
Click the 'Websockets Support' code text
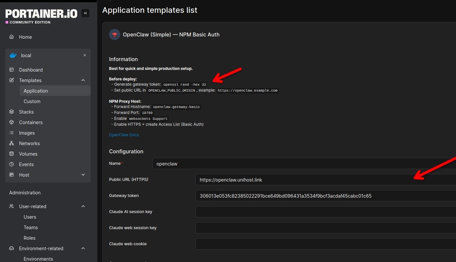point(148,119)
